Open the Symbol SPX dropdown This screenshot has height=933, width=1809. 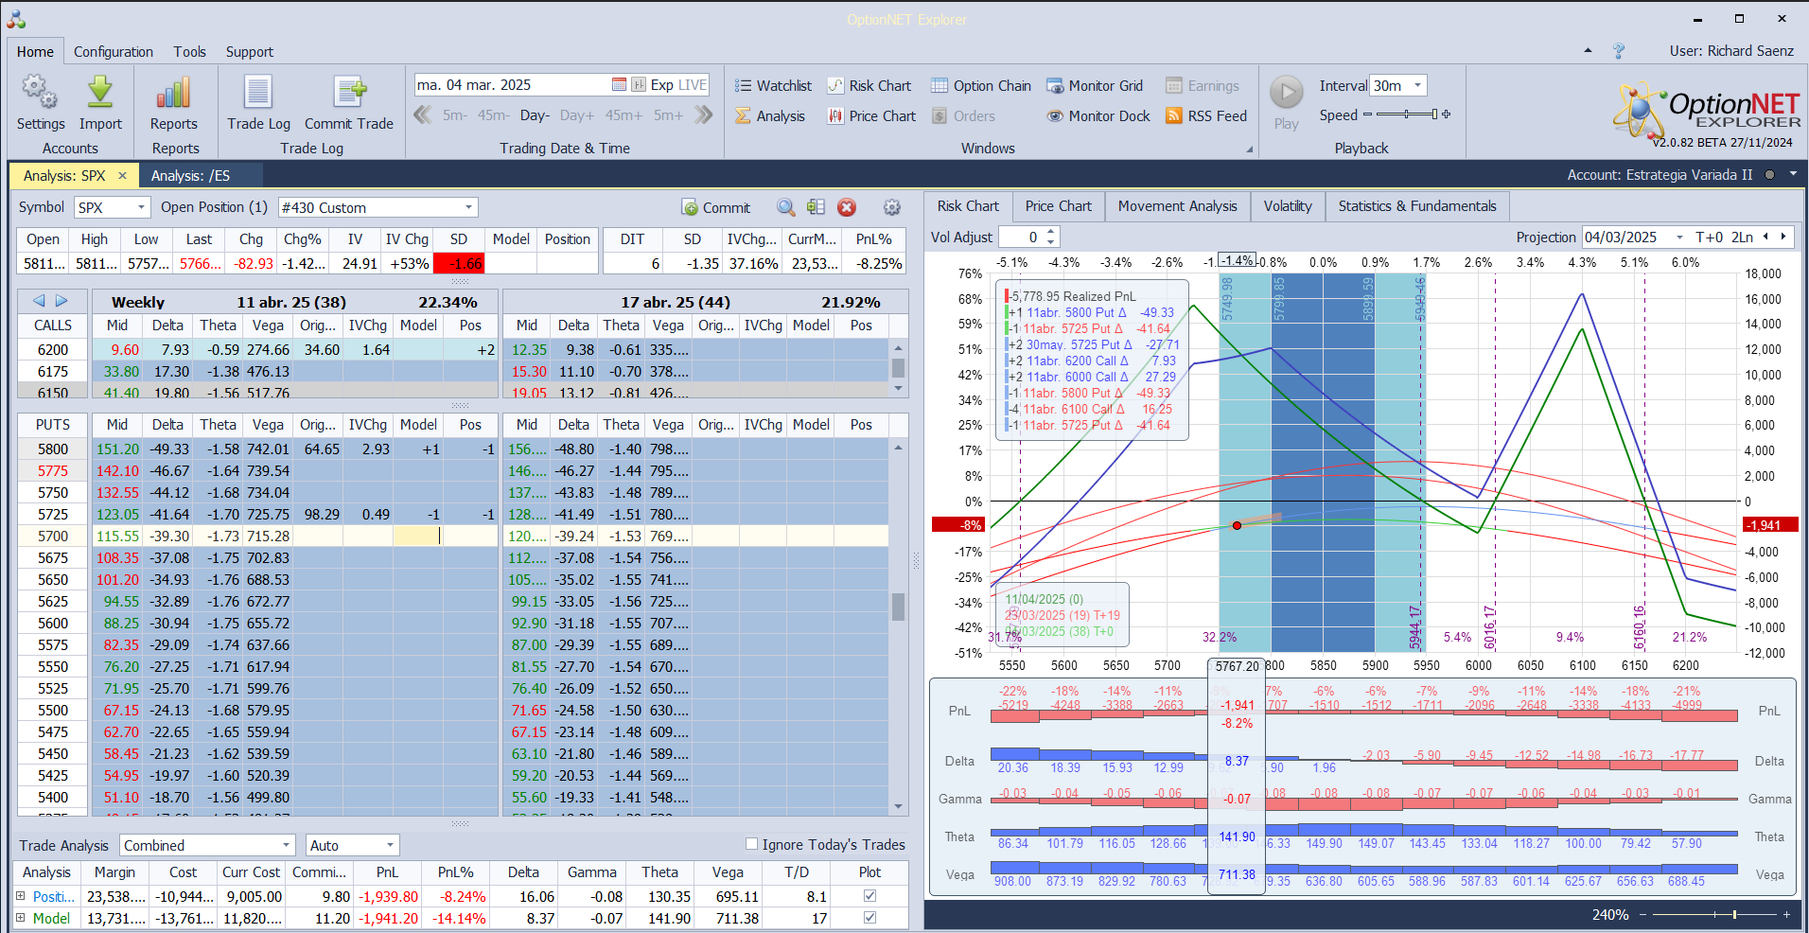[x=142, y=207]
